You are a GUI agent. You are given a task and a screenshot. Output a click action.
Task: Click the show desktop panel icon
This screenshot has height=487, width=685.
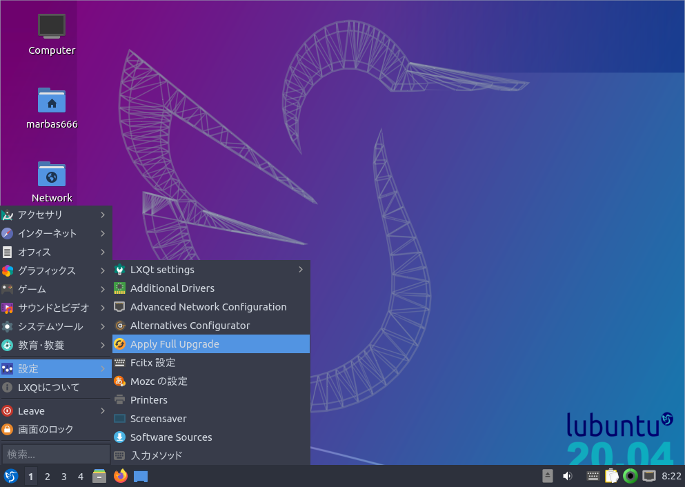(141, 477)
